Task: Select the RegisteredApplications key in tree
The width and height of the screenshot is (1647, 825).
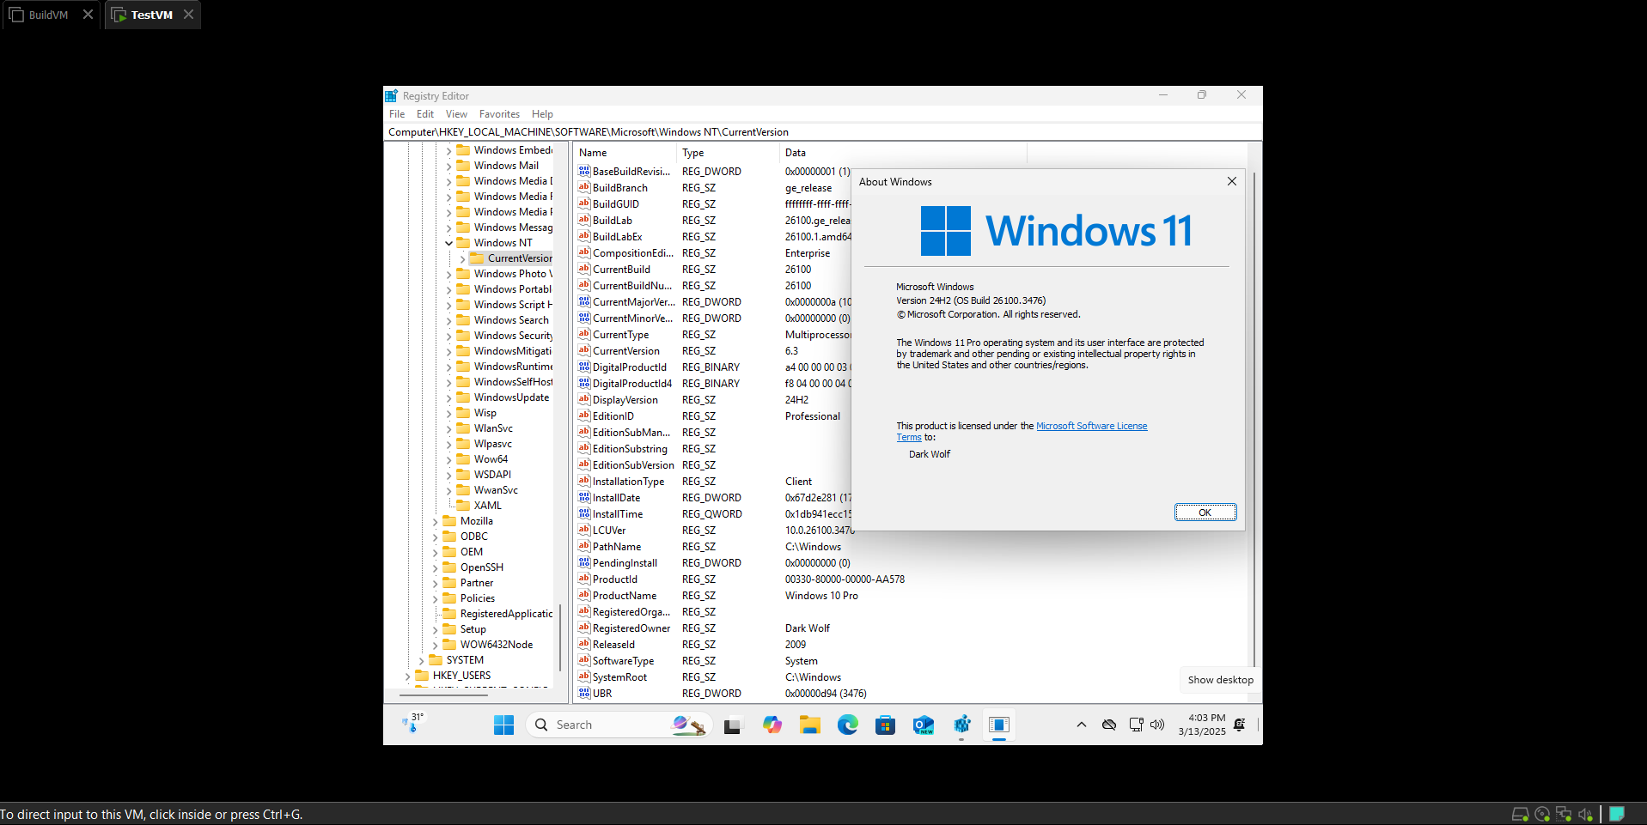Action: coord(506,614)
